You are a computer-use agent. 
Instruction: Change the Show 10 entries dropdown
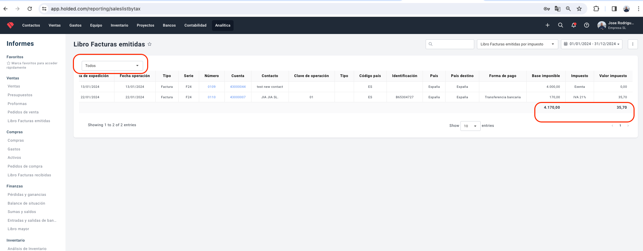(x=471, y=126)
